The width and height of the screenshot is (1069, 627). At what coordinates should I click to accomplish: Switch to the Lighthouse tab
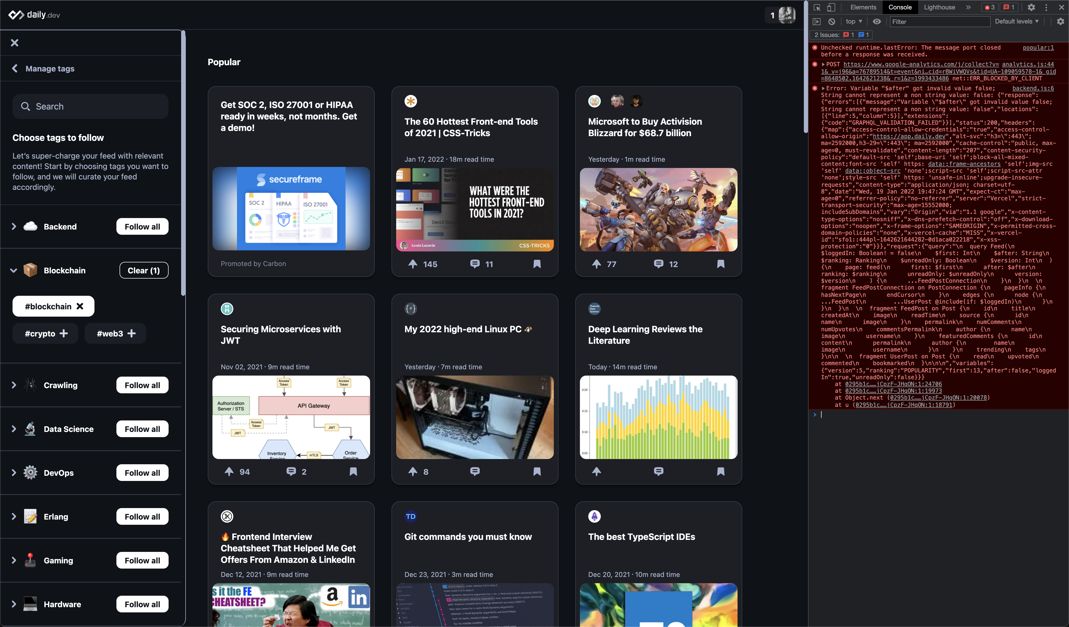click(x=939, y=7)
